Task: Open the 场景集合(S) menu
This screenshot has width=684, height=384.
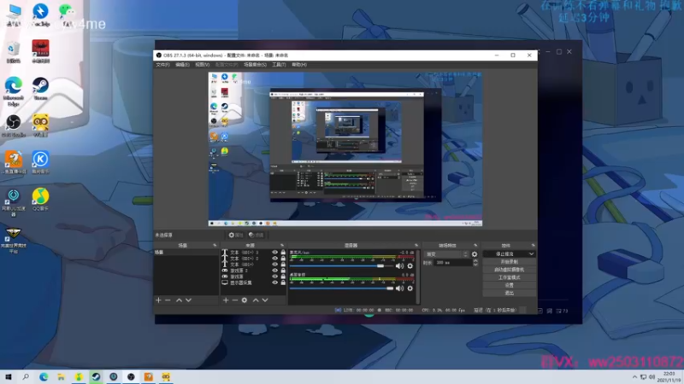Action: tap(255, 65)
